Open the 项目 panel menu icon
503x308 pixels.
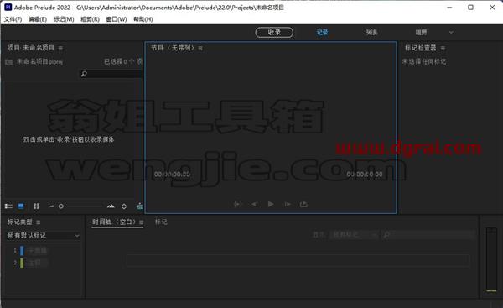pos(60,48)
